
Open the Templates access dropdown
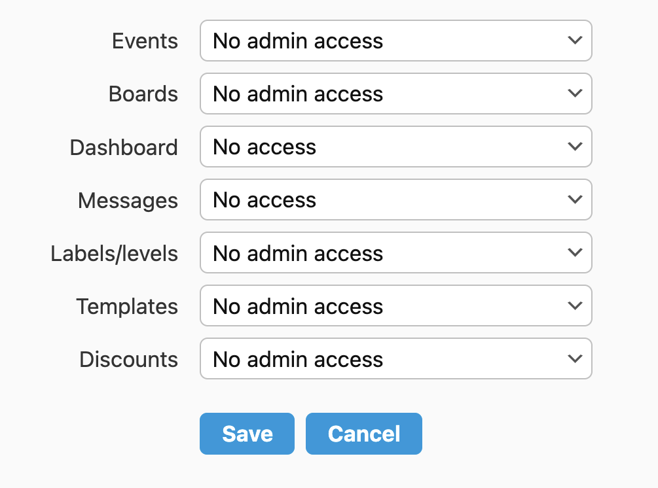coord(395,306)
